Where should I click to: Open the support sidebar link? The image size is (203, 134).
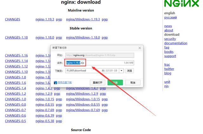pos(170,56)
